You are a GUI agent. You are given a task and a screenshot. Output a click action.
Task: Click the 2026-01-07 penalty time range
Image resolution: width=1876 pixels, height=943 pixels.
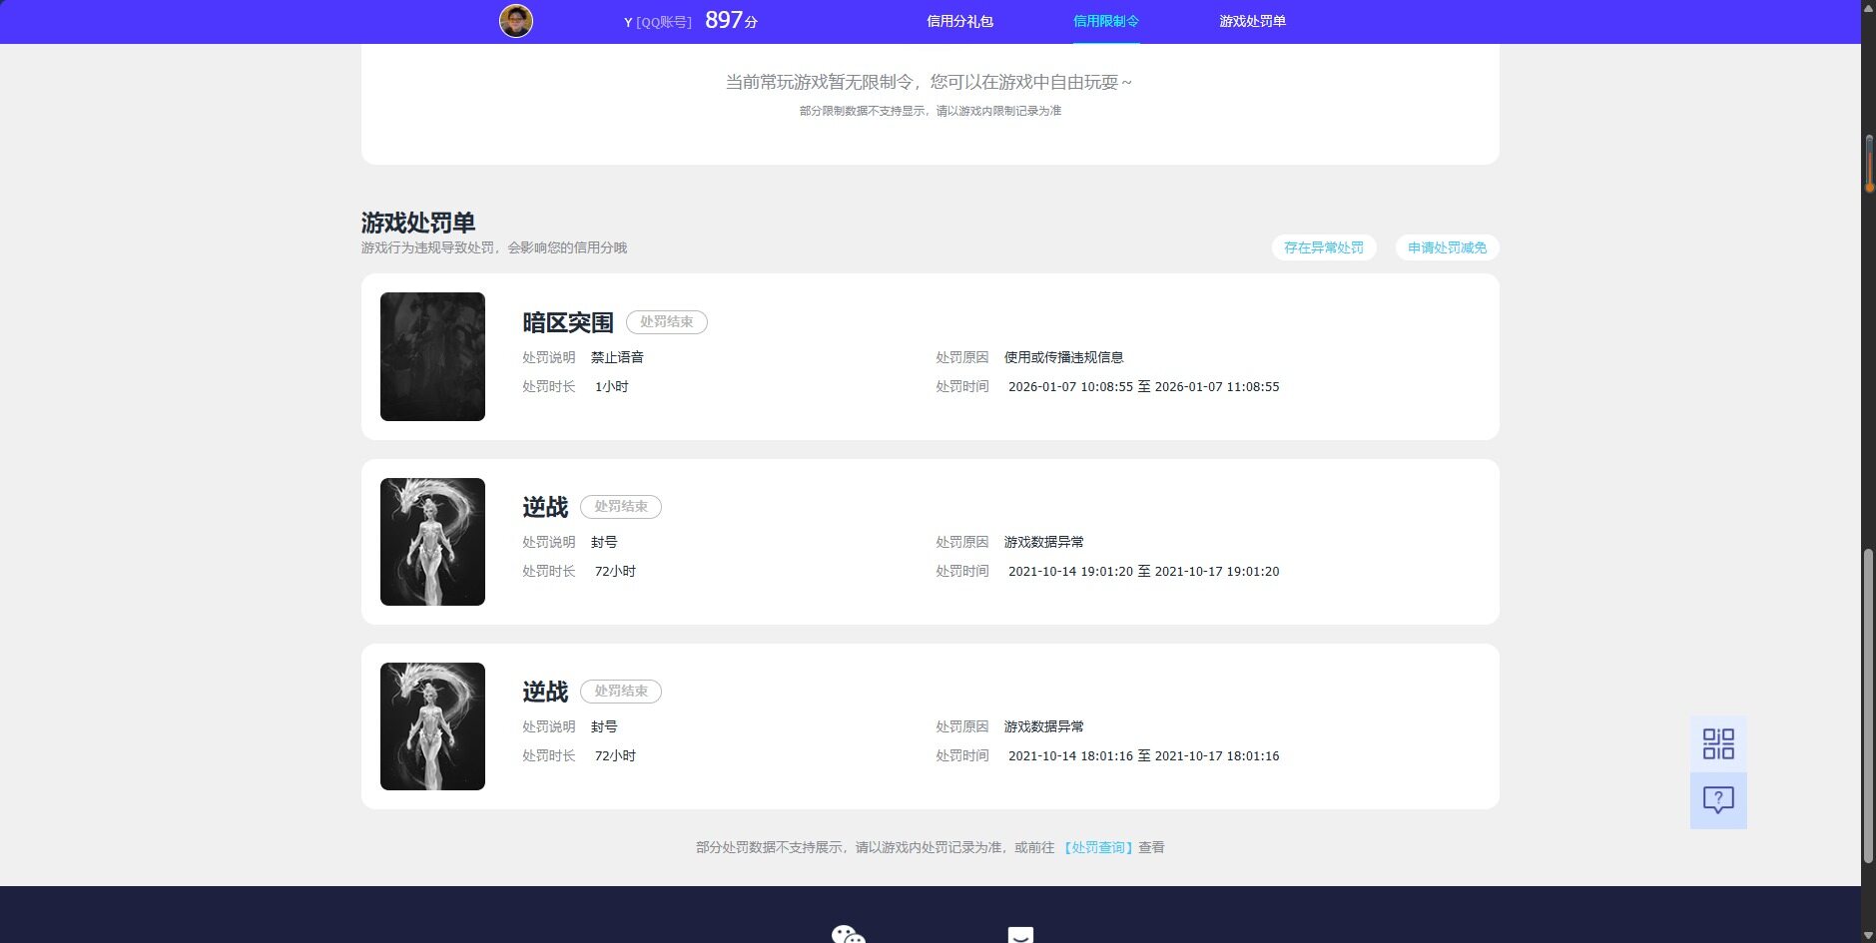coord(1143,387)
